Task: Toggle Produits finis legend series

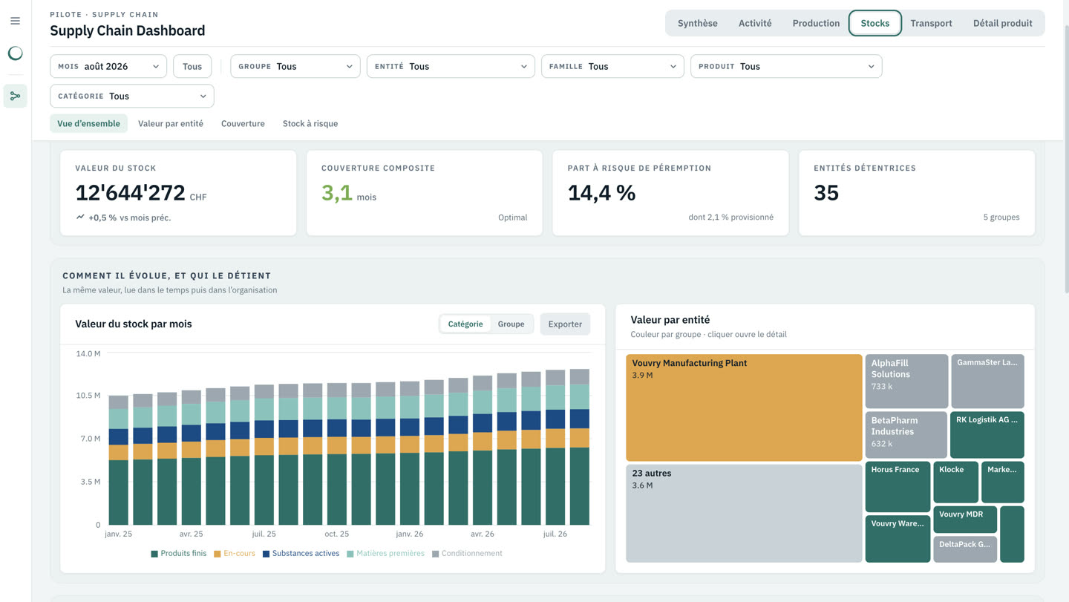Action: tap(178, 553)
